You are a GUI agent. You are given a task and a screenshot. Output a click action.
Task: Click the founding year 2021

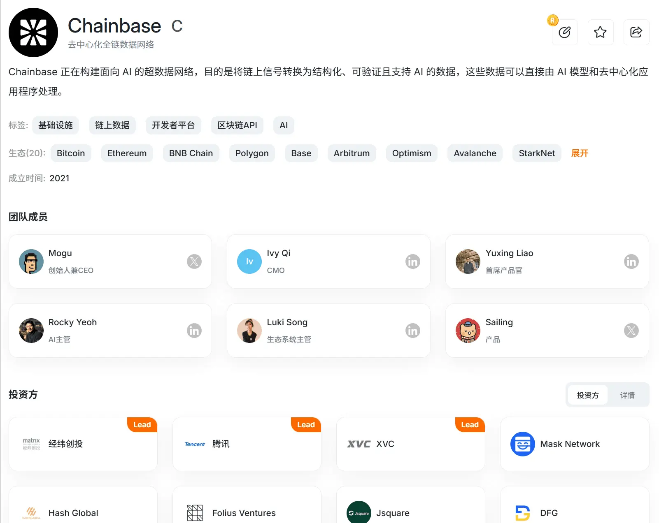[x=59, y=178]
